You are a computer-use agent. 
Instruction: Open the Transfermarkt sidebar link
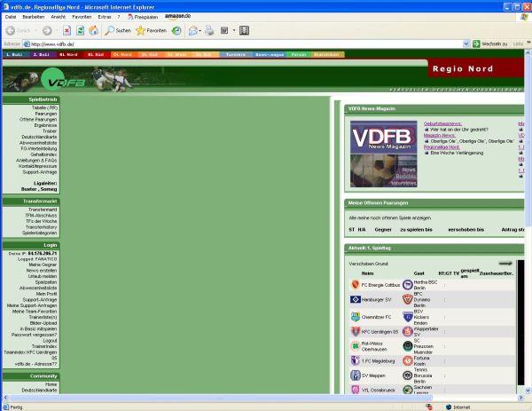[42, 209]
